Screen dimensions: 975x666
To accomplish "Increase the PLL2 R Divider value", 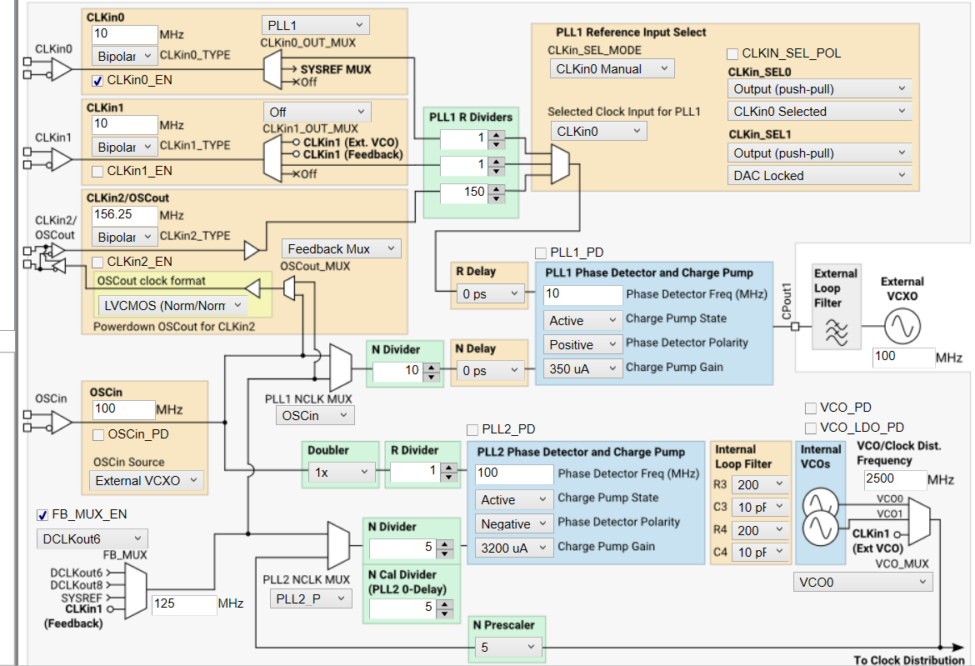I will (448, 468).
